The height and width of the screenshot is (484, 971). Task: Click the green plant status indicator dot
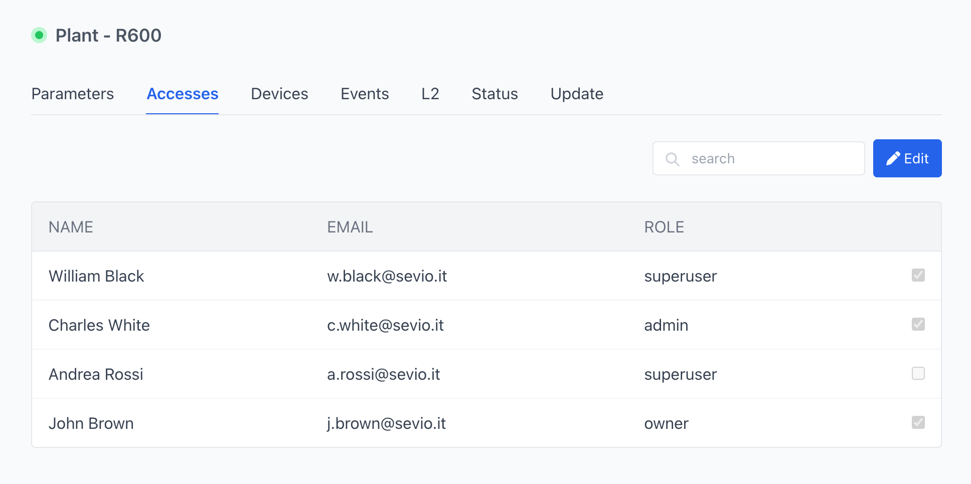coord(39,36)
